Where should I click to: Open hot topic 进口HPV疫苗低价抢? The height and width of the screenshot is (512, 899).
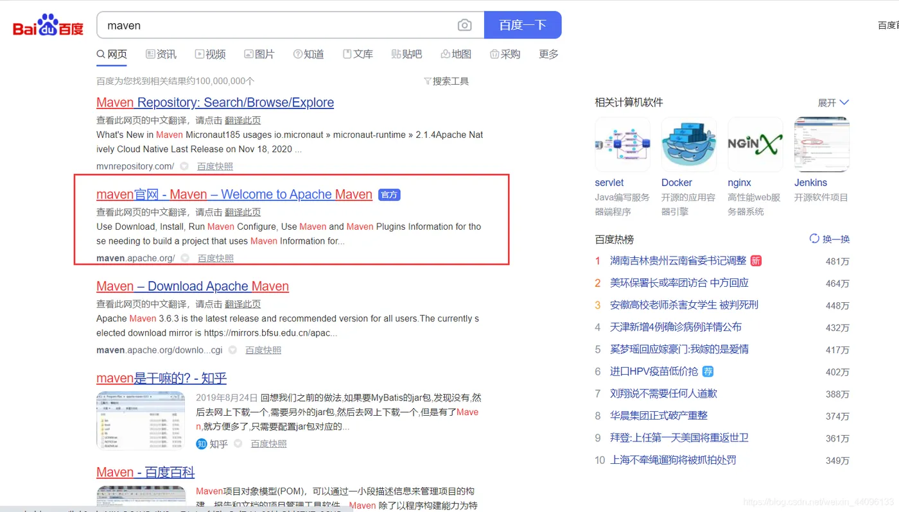coord(654,371)
